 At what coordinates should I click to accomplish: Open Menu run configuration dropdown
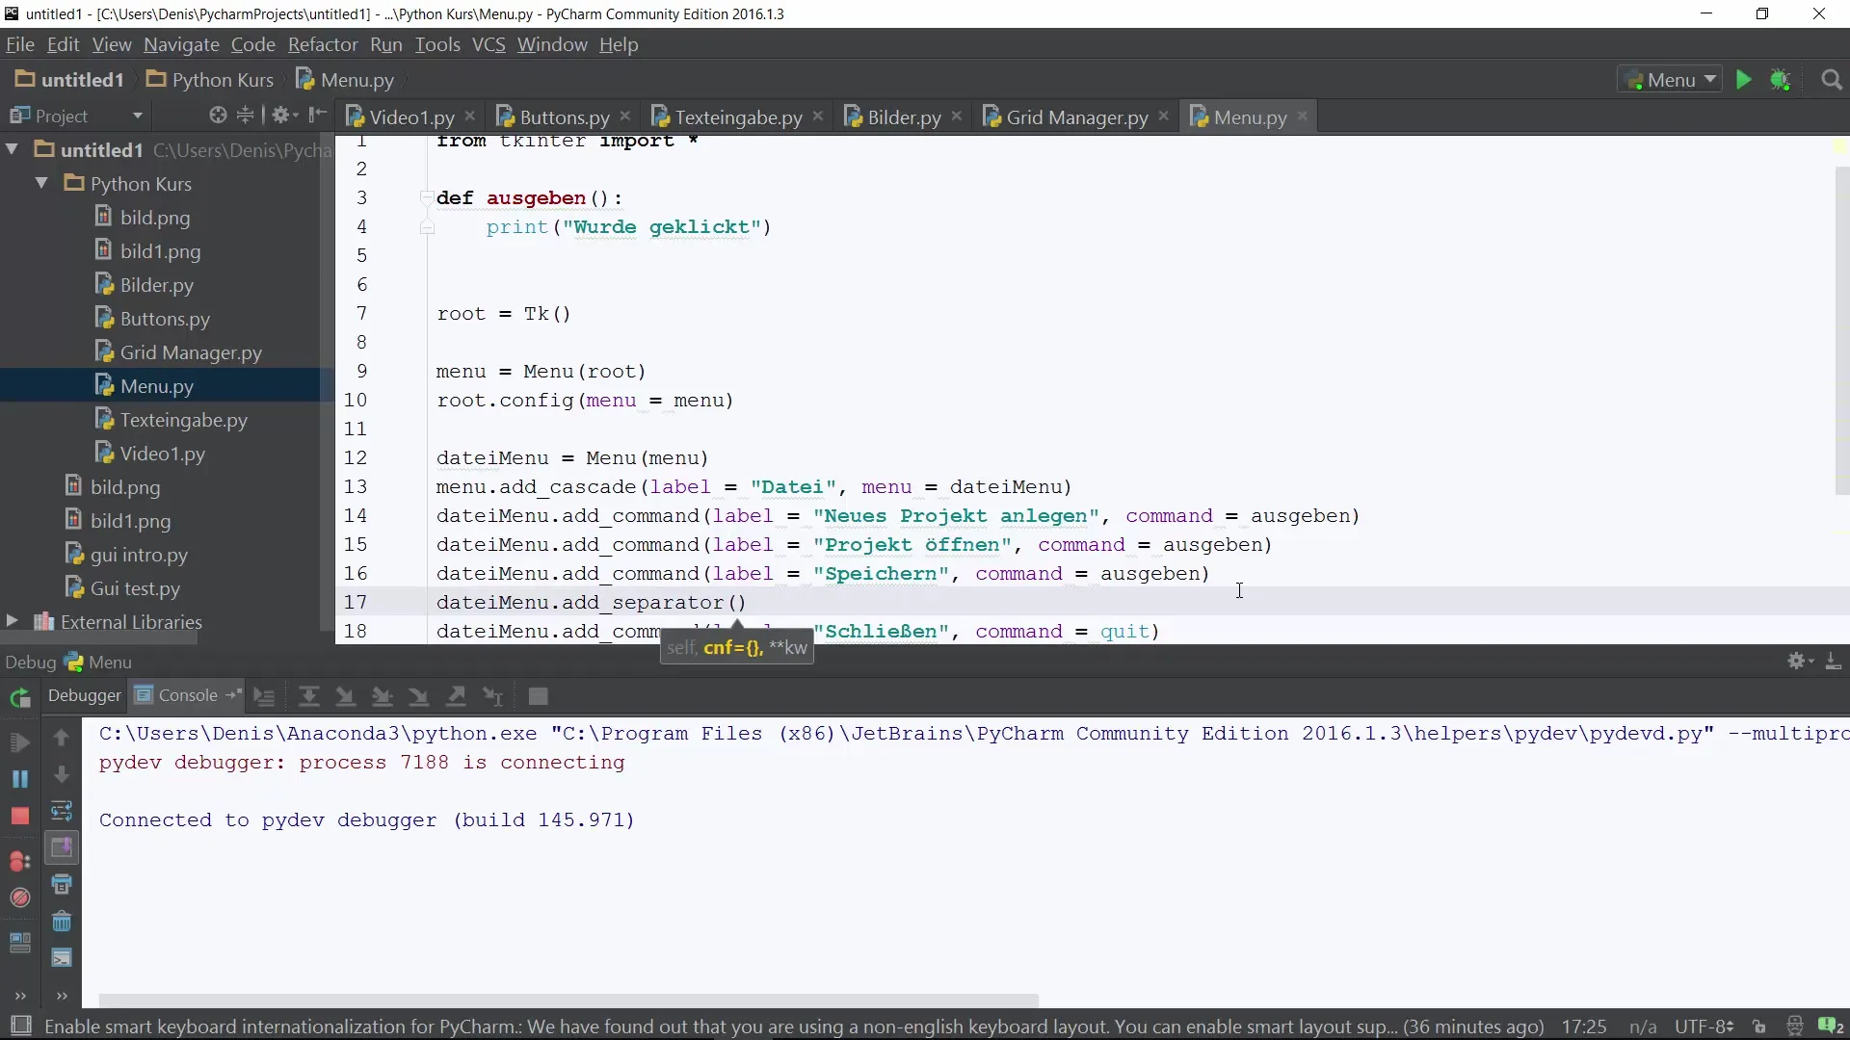coord(1670,80)
